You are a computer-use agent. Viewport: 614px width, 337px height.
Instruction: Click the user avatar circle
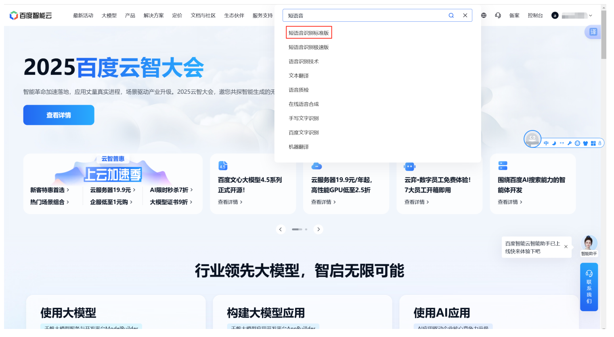(555, 15)
